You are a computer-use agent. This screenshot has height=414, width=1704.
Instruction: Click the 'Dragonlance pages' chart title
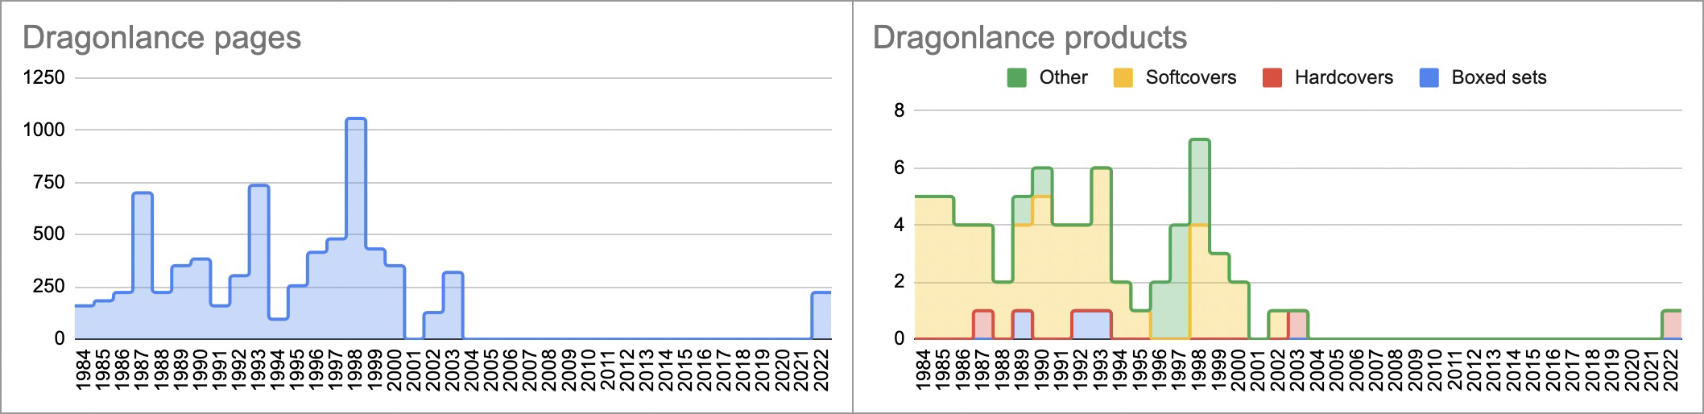[162, 38]
